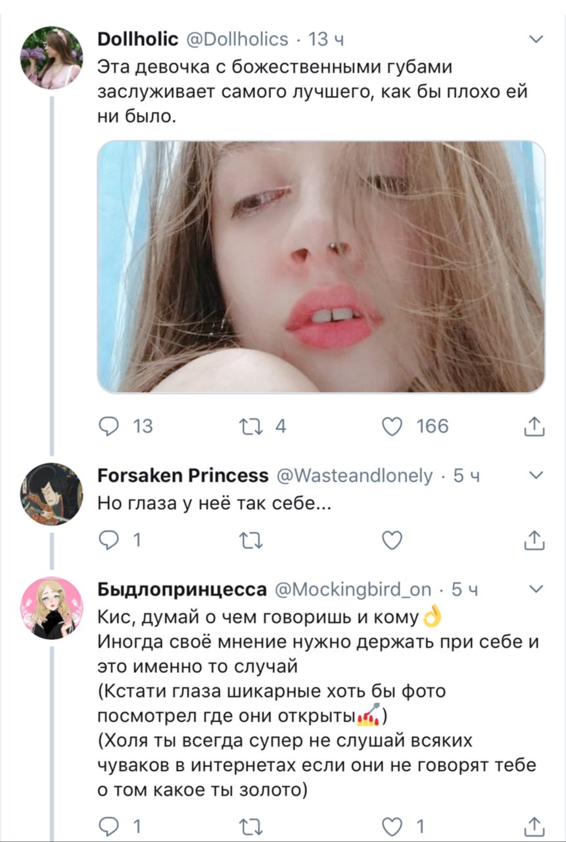Open the Dollholic tweet options chevron
566x842 pixels.
pyautogui.click(x=536, y=39)
